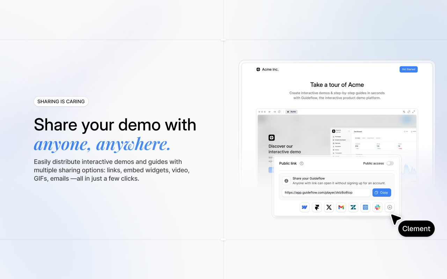
Task: Click the link icon in demo browser bar
Action: click(x=409, y=112)
